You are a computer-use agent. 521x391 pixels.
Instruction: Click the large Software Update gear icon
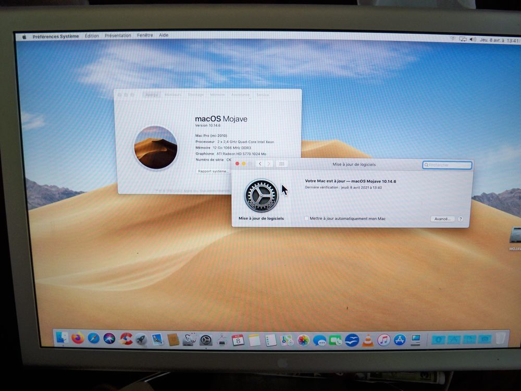point(262,196)
